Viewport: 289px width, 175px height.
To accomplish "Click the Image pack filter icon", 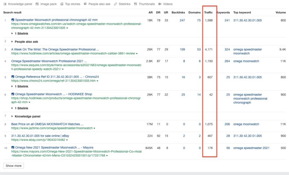I will point(37,4).
